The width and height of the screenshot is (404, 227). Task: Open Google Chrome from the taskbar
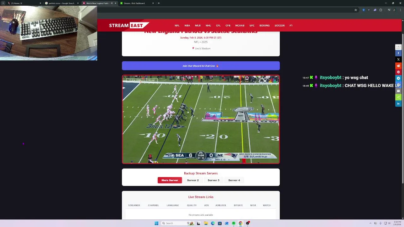tap(241, 223)
